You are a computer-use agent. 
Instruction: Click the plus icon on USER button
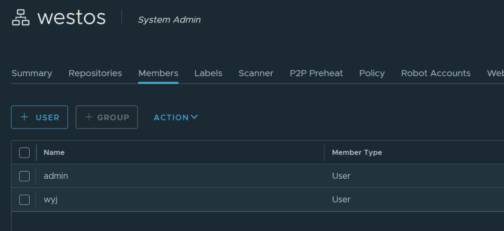tap(24, 117)
